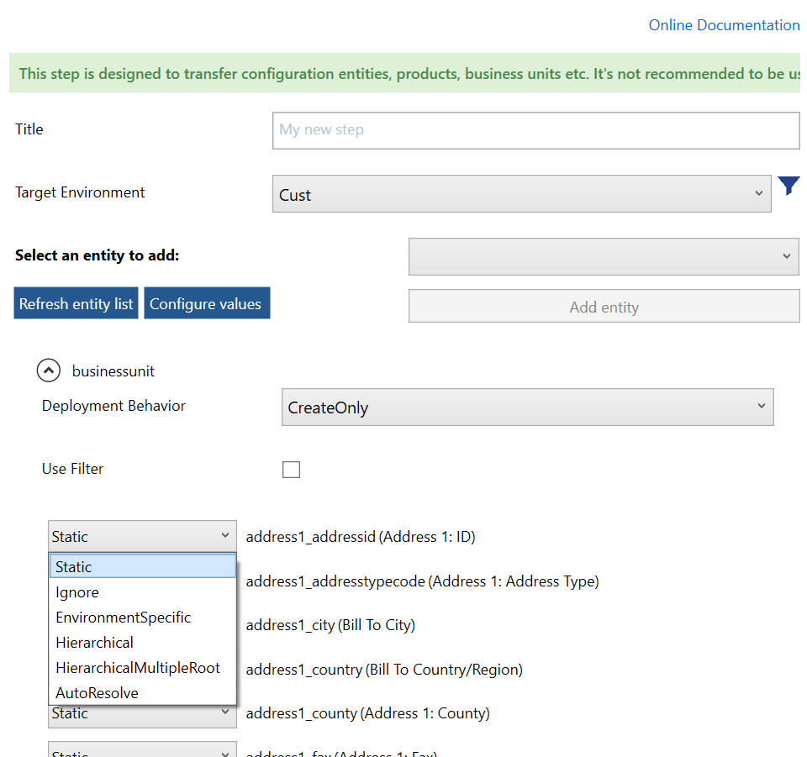Open the Deployment Behavior dropdown
This screenshot has width=807, height=757.
(527, 407)
